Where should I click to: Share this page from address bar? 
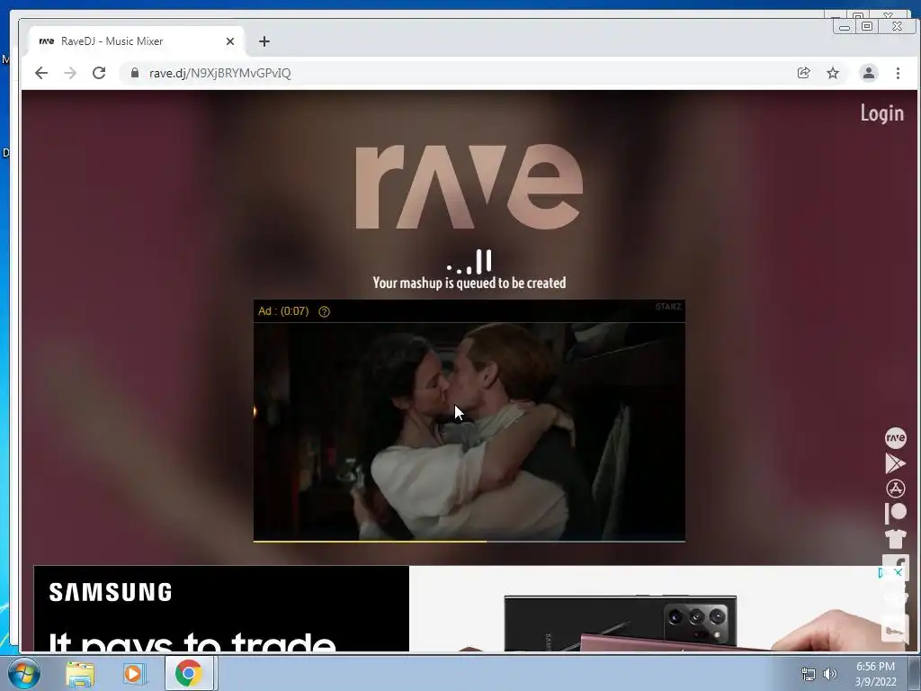click(x=803, y=73)
